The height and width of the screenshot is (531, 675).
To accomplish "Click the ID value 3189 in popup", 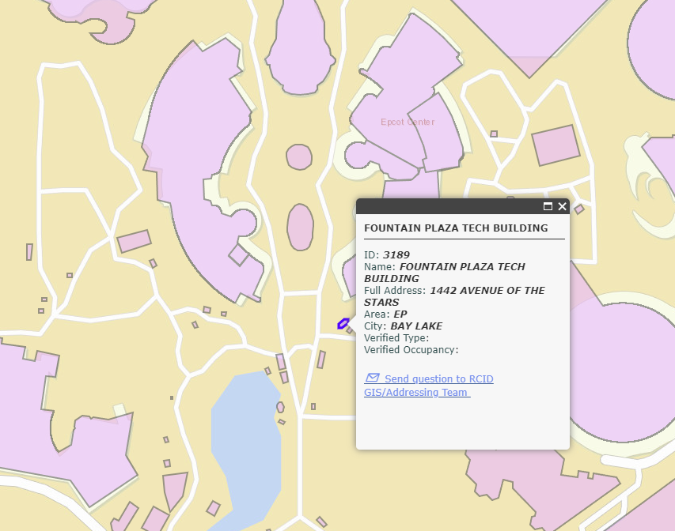I will point(396,255).
